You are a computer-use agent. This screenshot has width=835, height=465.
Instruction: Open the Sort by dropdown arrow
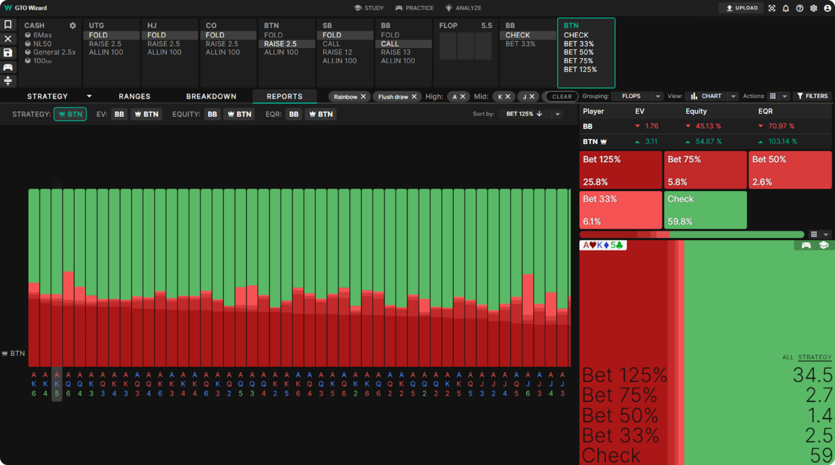click(x=557, y=114)
